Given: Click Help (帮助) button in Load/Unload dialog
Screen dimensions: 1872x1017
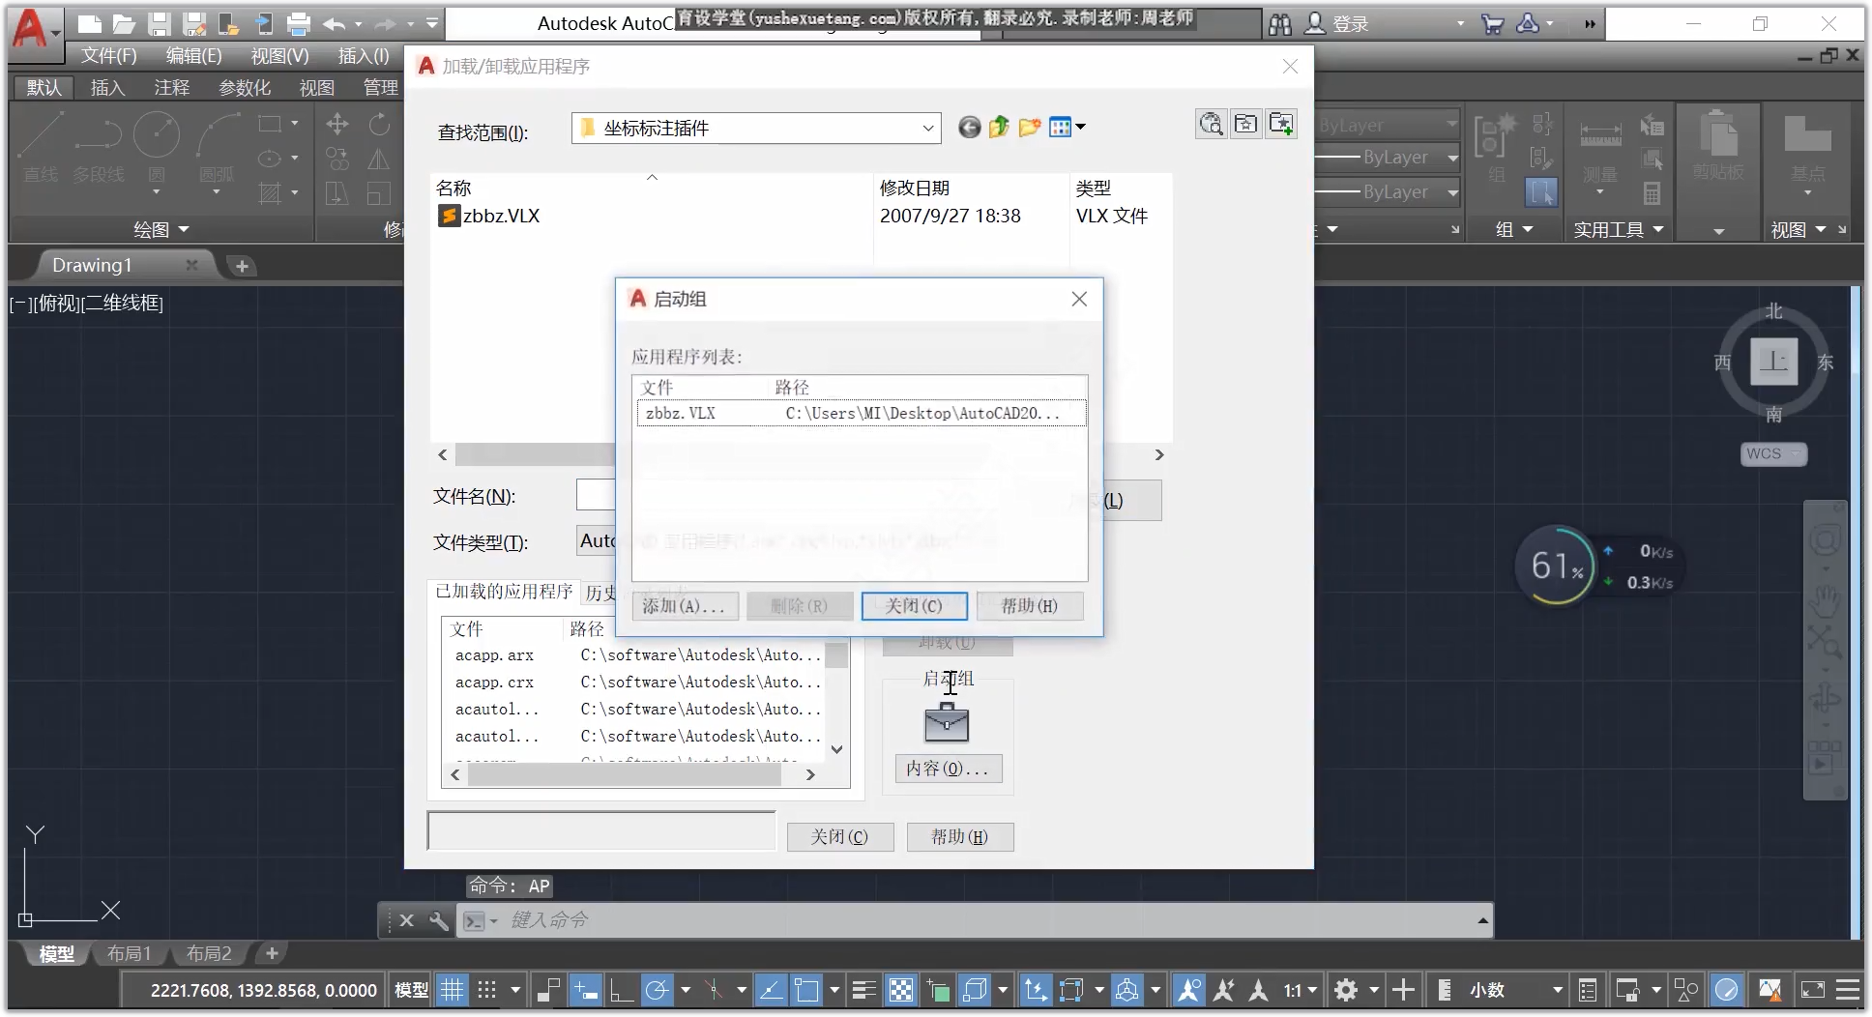Looking at the screenshot, I should tap(960, 837).
